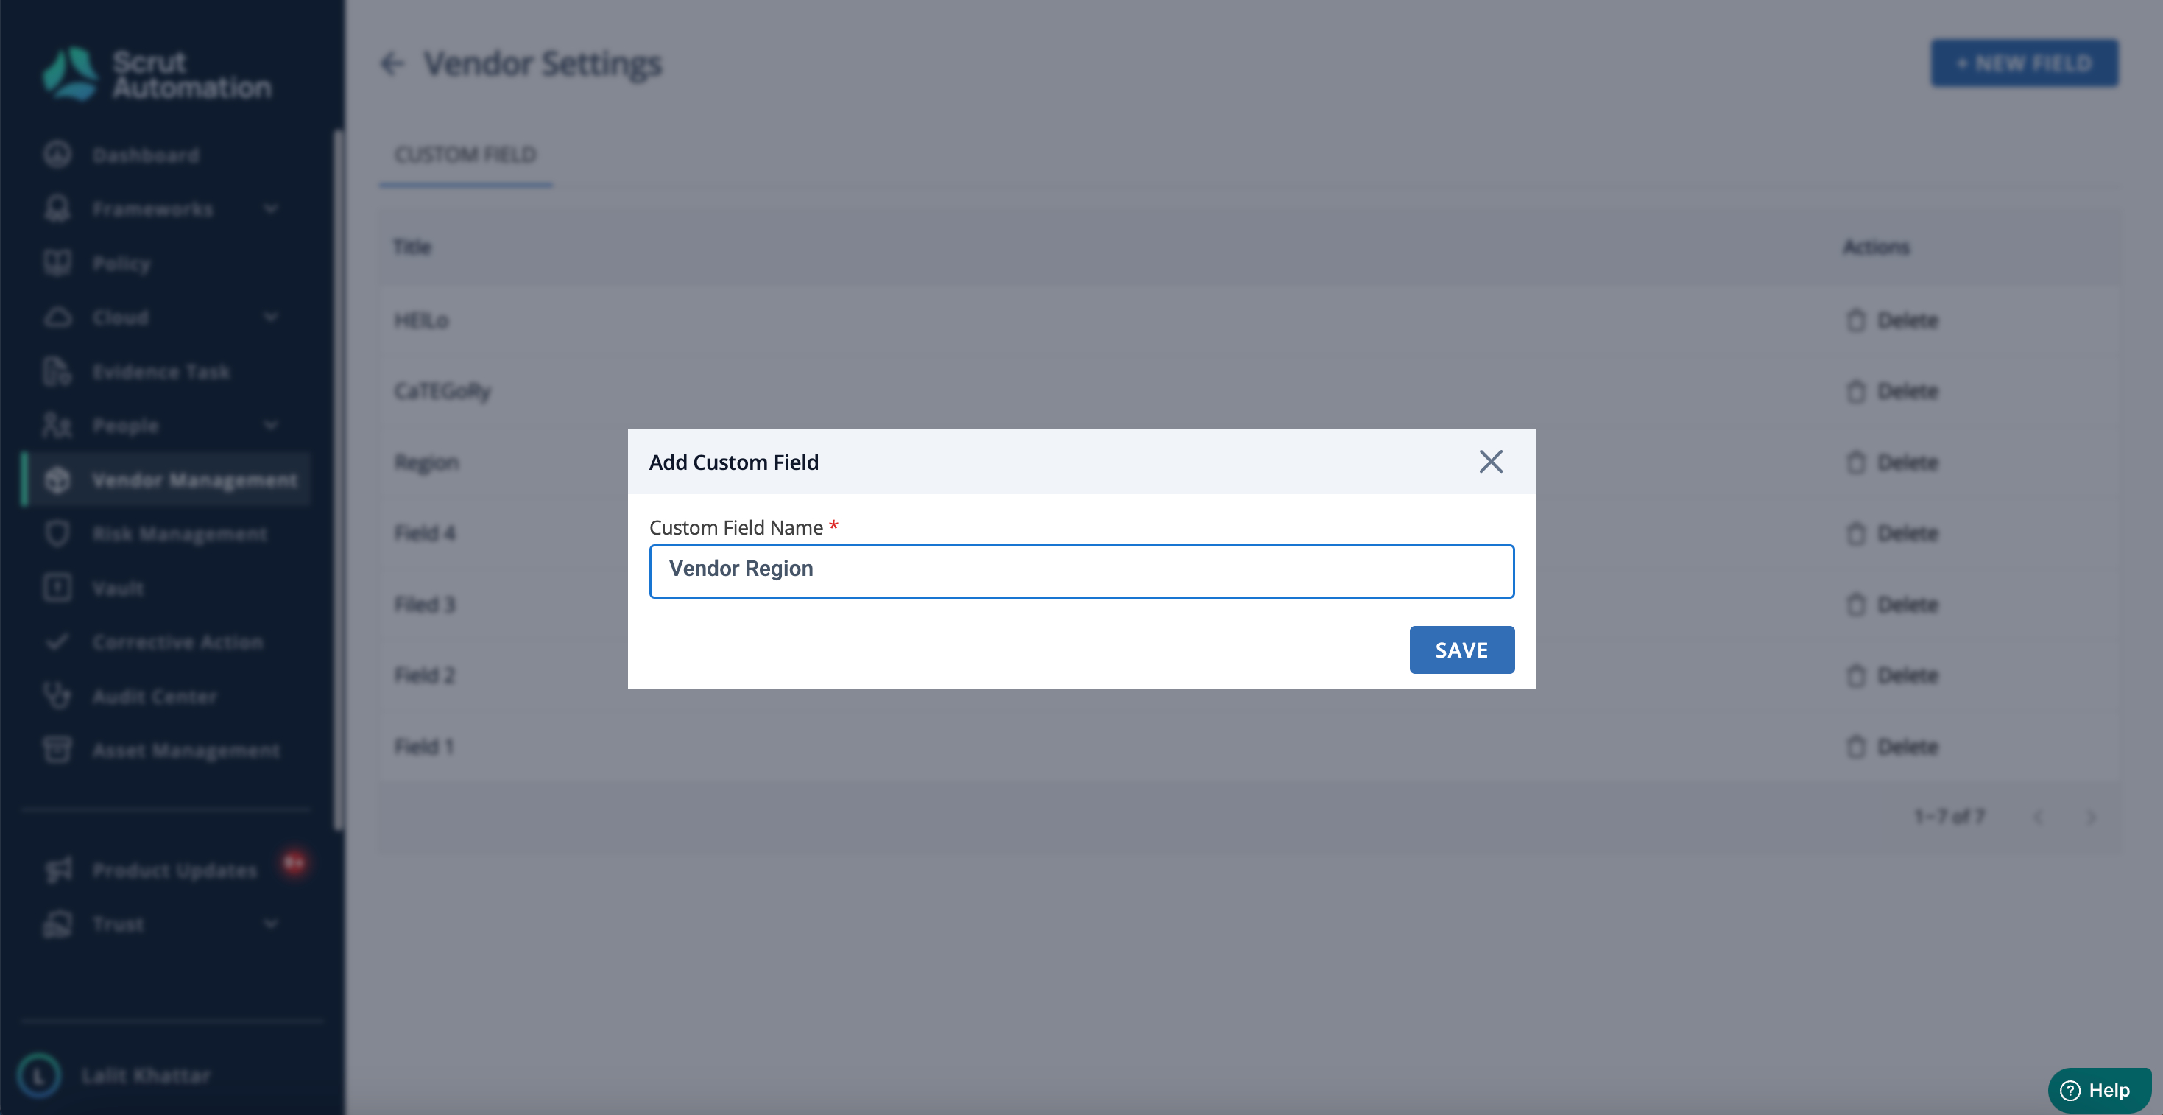This screenshot has width=2163, height=1115.
Task: Delete the Field 1 custom field
Action: (1892, 746)
